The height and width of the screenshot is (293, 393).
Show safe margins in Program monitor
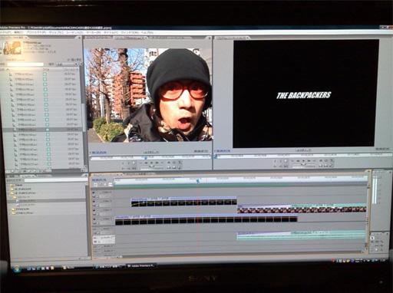click(326, 161)
